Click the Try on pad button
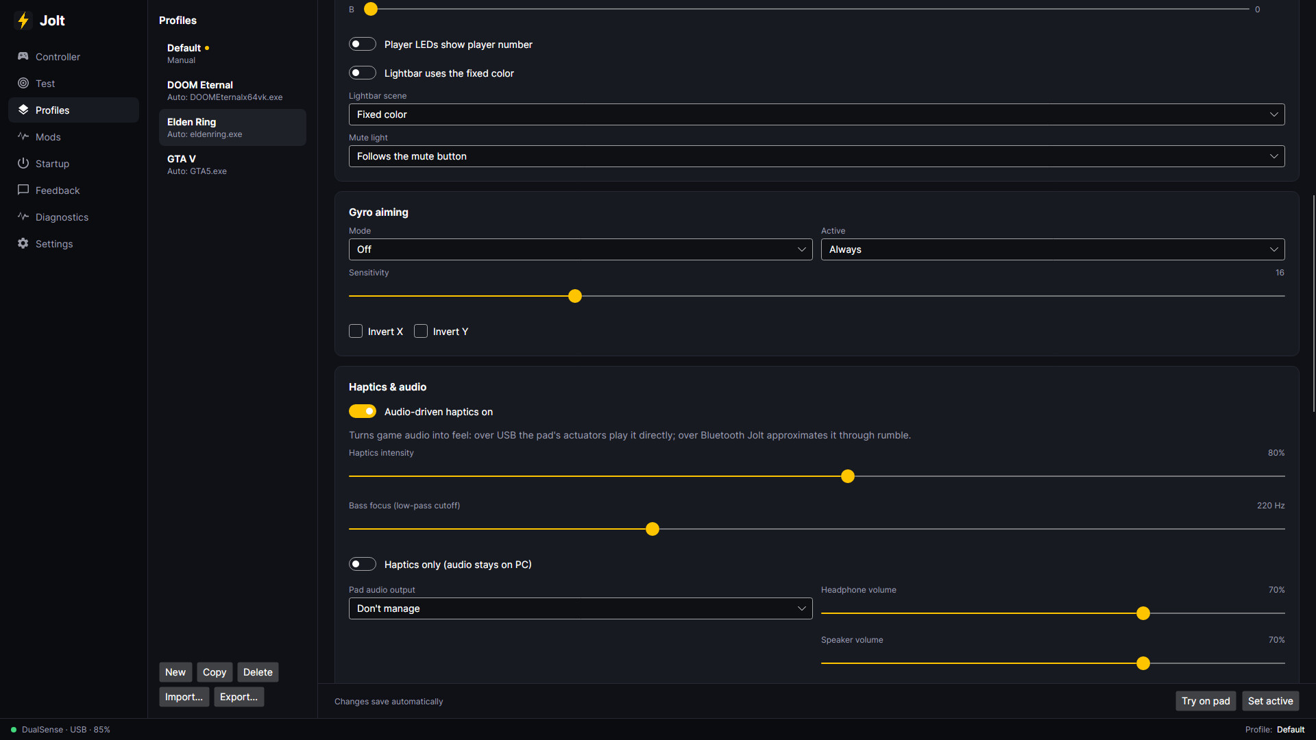The height and width of the screenshot is (740, 1316). click(x=1206, y=701)
